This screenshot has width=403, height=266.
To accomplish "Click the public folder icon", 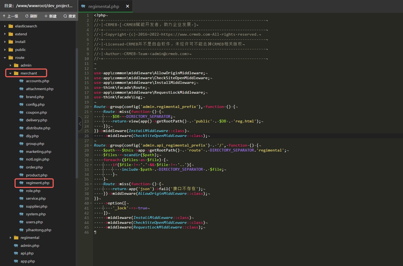I will pos(11,50).
